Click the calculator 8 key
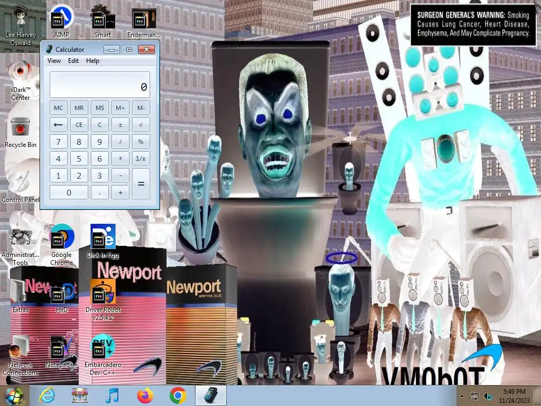Image resolution: width=541 pixels, height=406 pixels. tap(79, 142)
